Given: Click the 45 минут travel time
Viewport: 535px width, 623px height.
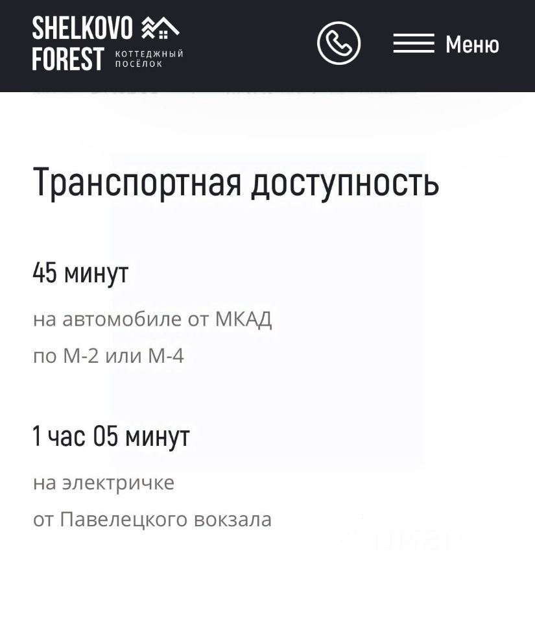Looking at the screenshot, I should 80,273.
